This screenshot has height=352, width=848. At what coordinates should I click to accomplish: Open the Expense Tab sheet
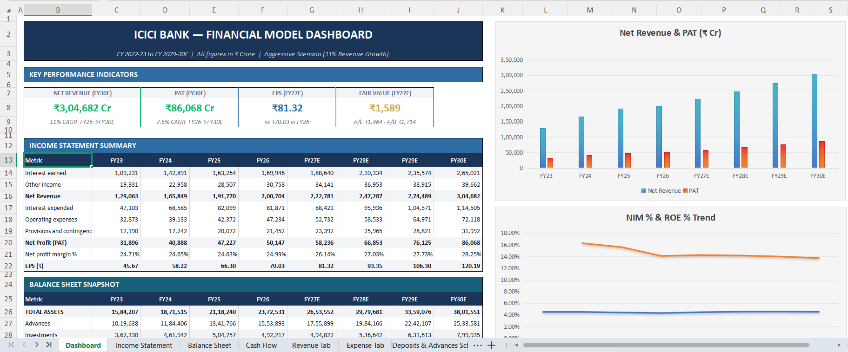pos(365,345)
